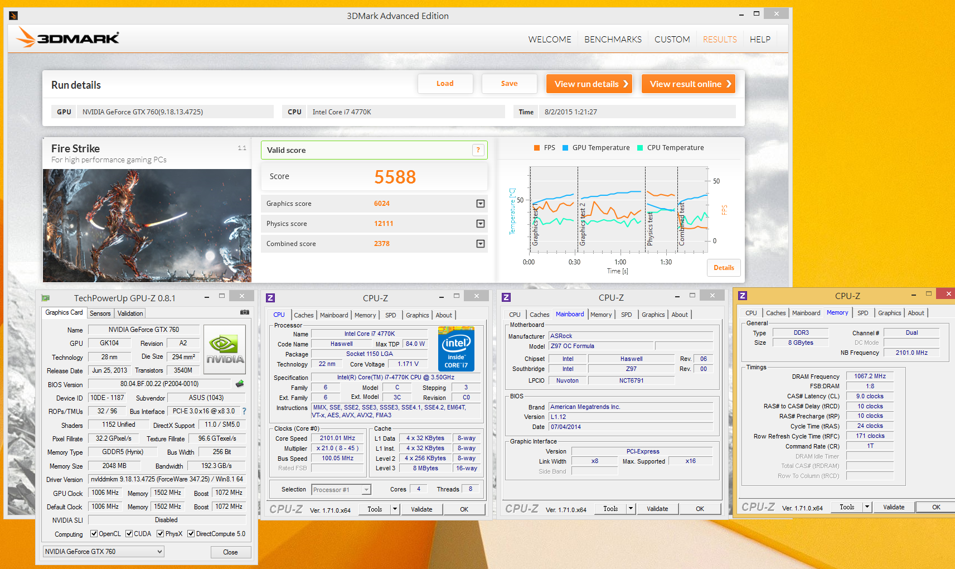Viewport: 955px width, 569px height.
Task: Click the CPU-Z Memory window title icon
Action: tap(743, 296)
